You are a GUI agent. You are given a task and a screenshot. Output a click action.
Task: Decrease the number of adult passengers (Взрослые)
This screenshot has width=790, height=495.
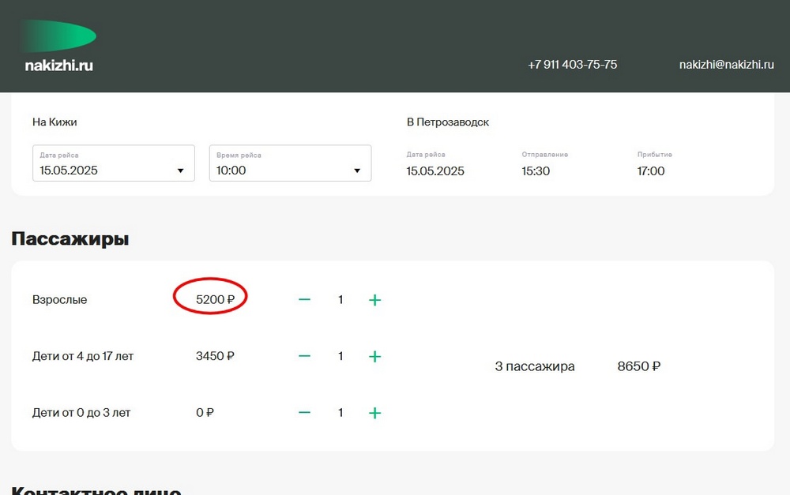(304, 300)
